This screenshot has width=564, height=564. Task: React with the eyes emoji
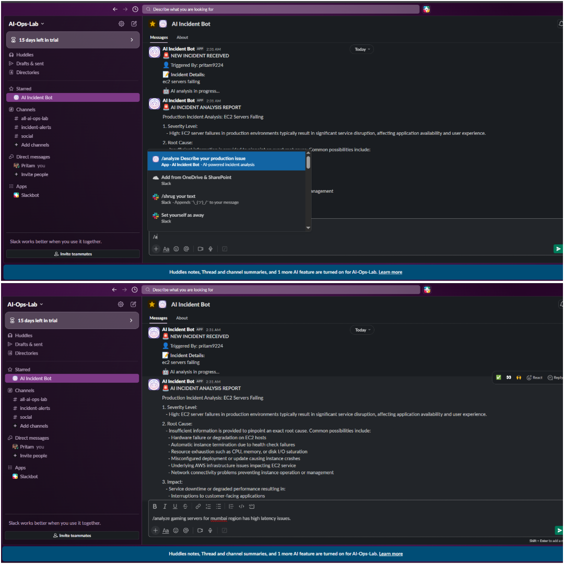point(509,378)
